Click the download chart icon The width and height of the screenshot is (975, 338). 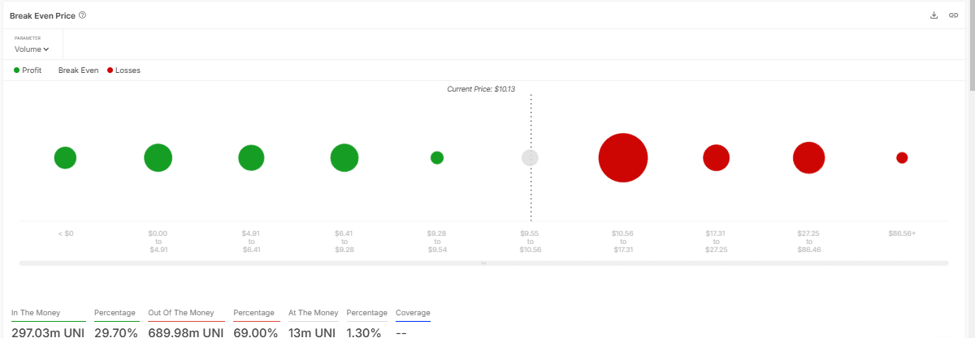pyautogui.click(x=934, y=15)
